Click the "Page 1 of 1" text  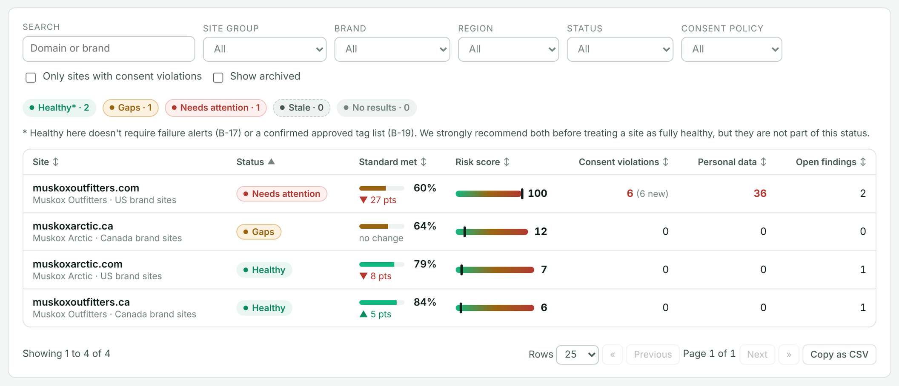click(709, 354)
